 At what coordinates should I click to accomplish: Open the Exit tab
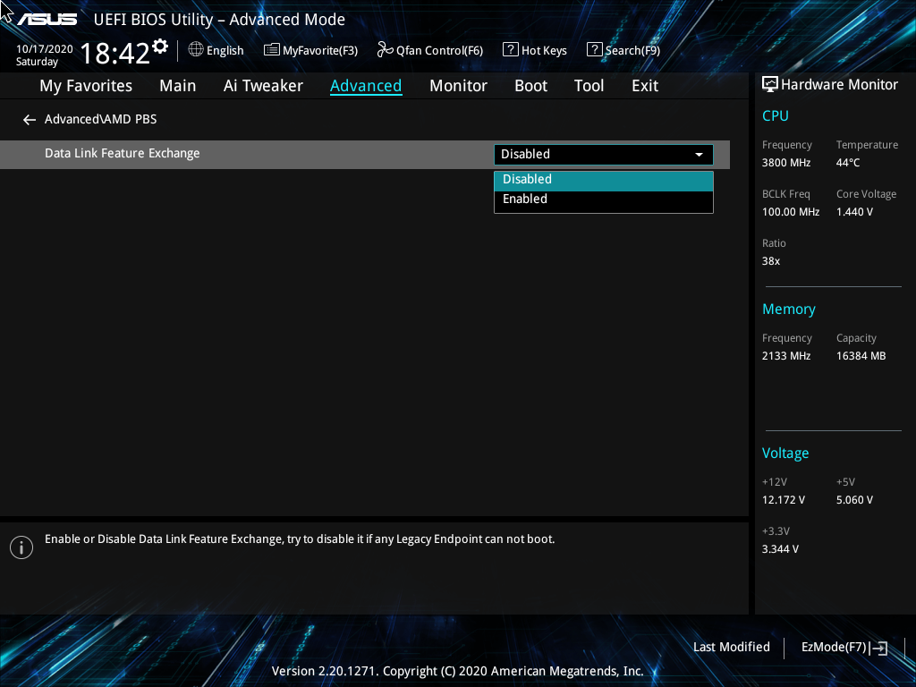[645, 86]
